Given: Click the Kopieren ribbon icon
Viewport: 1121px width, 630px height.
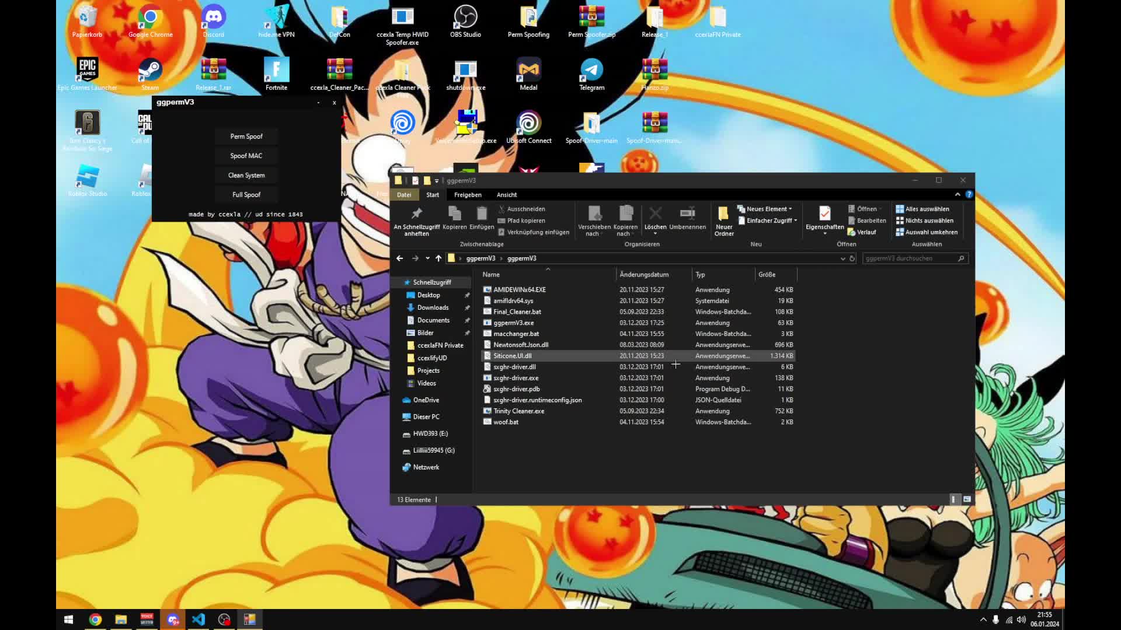Looking at the screenshot, I should pos(454,214).
